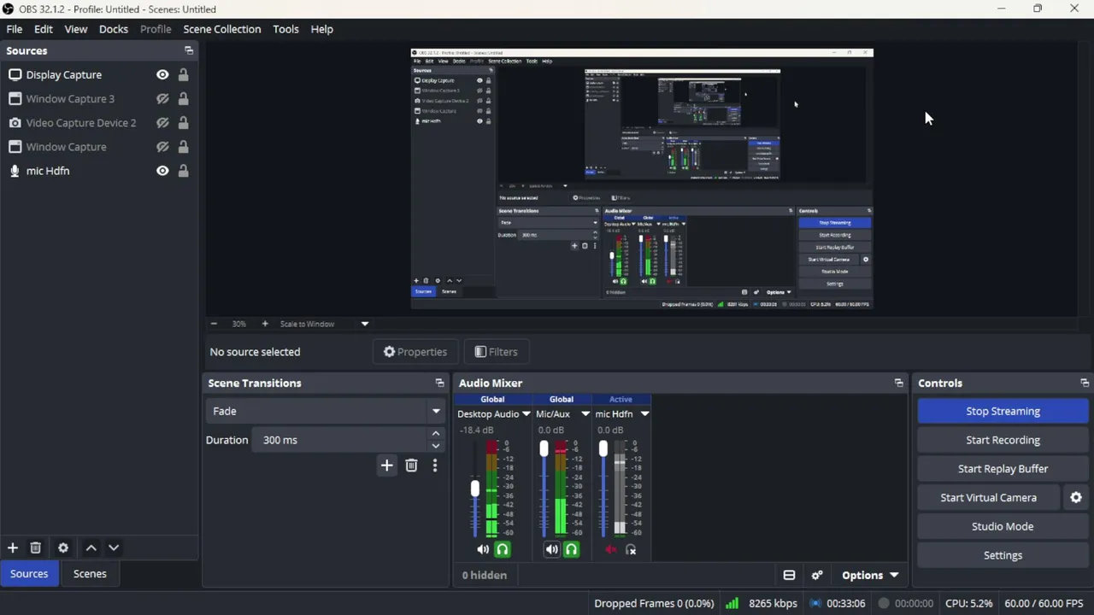
Task: Open Settings from the Controls panel
Action: [x=1003, y=555]
